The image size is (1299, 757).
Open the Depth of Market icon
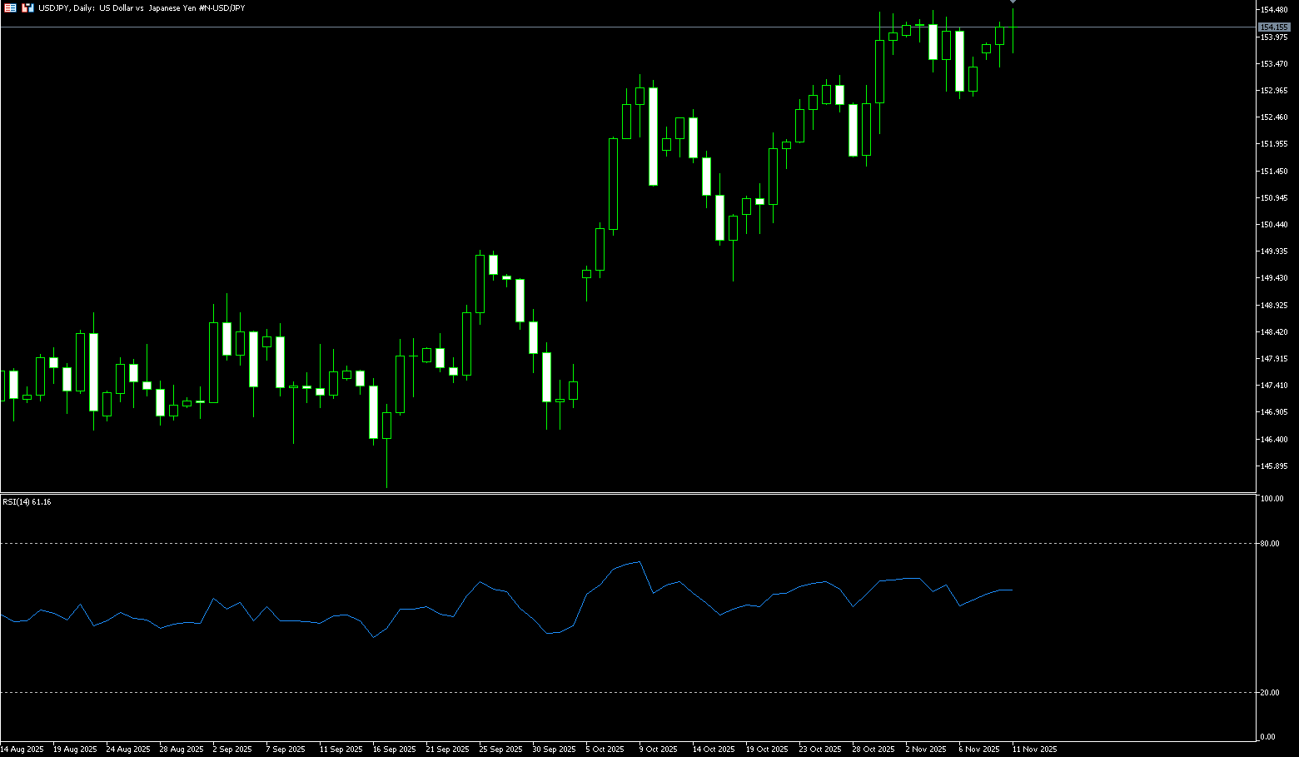(x=10, y=7)
